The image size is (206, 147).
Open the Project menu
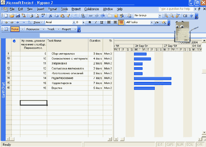(x=76, y=9)
